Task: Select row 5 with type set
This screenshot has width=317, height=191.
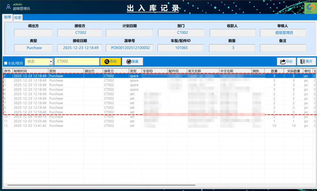Action: coord(160,94)
